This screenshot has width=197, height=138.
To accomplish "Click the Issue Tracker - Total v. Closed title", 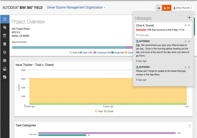I will 35,65.
